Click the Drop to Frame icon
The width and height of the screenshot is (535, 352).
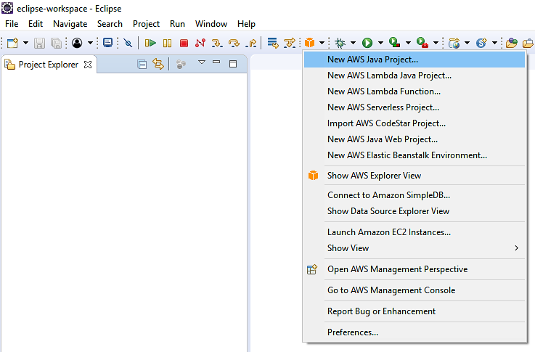[273, 43]
